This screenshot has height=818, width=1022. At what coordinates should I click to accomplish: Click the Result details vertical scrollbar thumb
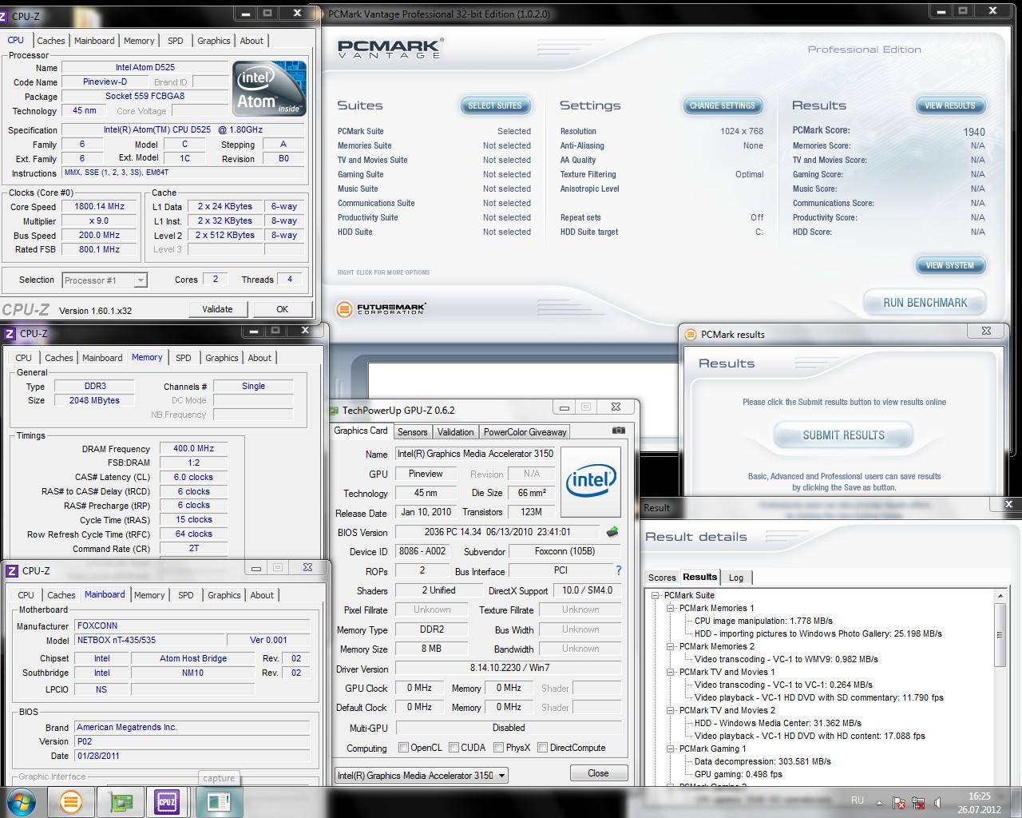[x=1000, y=635]
